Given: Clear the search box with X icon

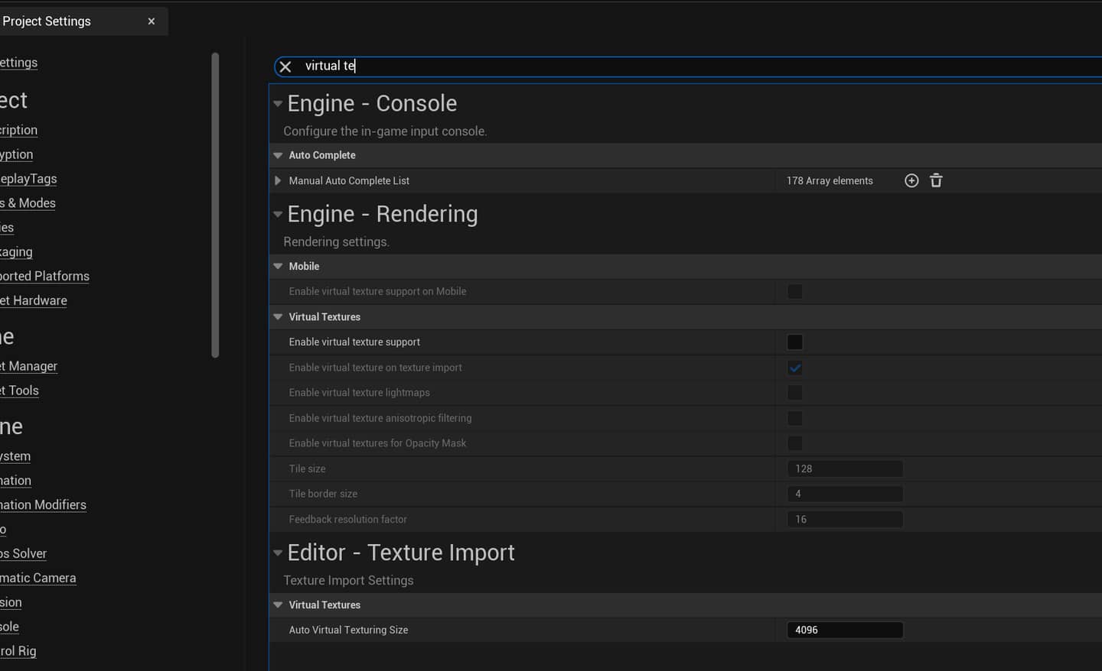Looking at the screenshot, I should point(285,66).
